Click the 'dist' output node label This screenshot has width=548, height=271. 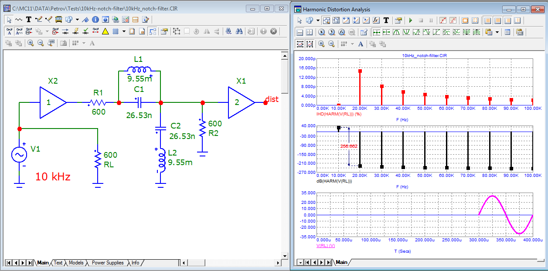272,100
